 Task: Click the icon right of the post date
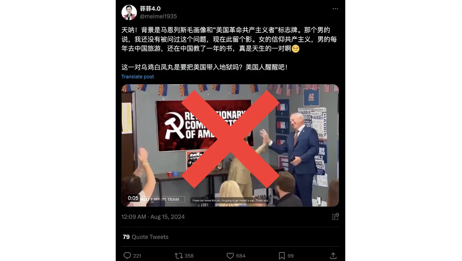coord(335,217)
